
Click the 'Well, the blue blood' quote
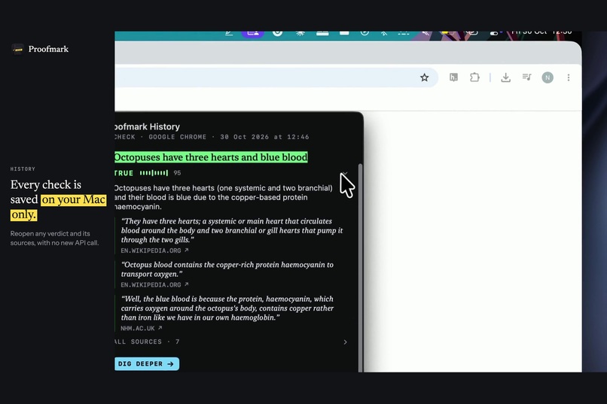(227, 308)
